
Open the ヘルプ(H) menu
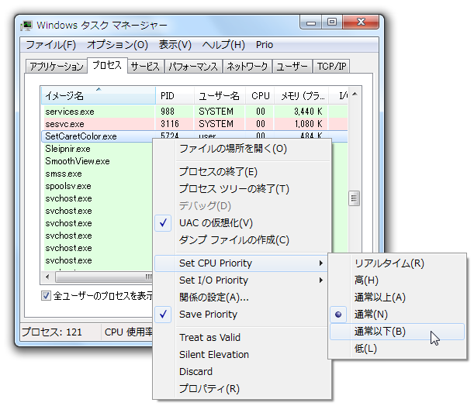click(x=223, y=45)
